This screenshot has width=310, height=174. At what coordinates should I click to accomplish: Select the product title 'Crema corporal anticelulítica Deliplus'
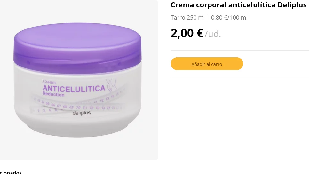click(239, 5)
